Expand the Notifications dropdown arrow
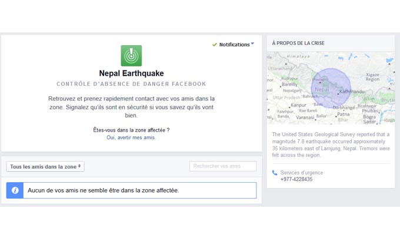The image size is (400, 235). tap(253, 44)
